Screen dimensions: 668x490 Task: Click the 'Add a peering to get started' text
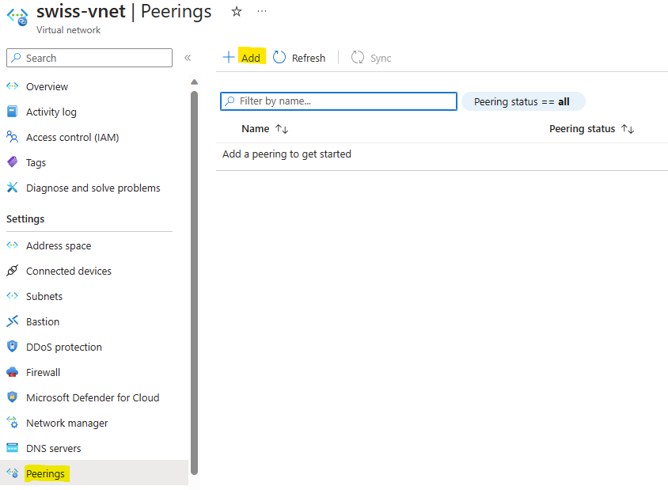pos(287,154)
